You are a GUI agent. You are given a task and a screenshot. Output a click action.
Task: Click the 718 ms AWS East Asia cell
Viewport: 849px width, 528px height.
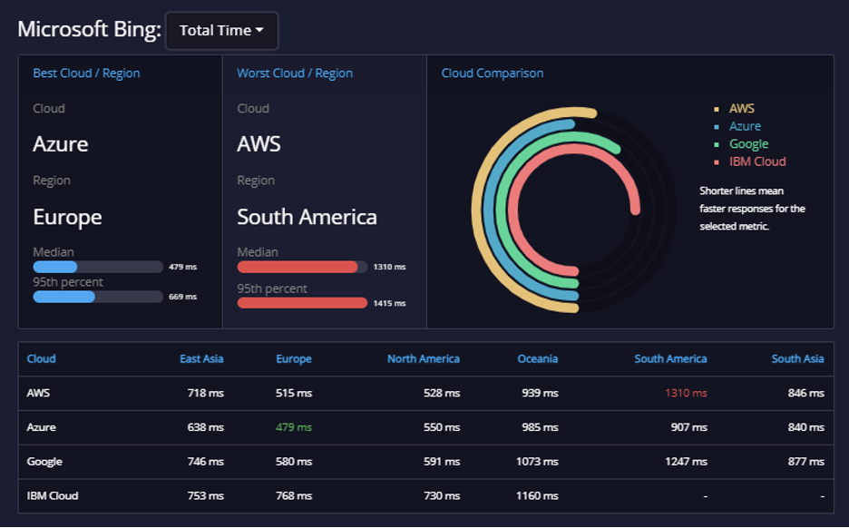click(x=205, y=393)
